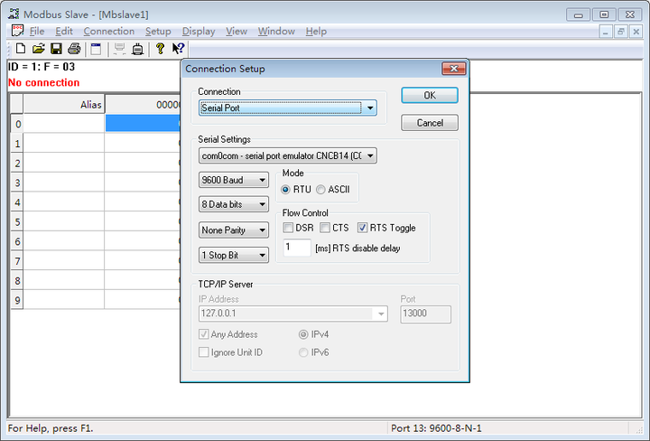Restore the inner Mbslave1 child window

tap(620, 32)
